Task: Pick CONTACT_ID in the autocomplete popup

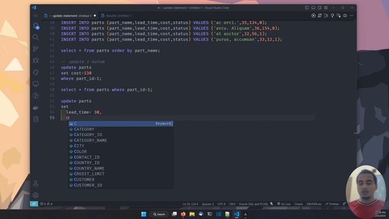Action: coord(121,157)
